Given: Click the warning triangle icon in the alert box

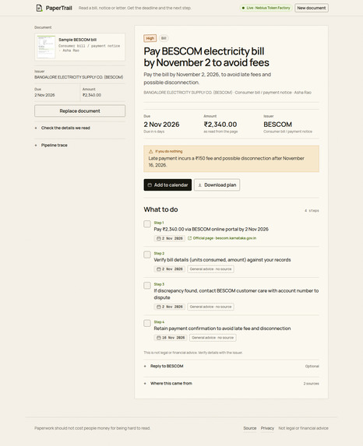Looking at the screenshot, I should pos(150,151).
